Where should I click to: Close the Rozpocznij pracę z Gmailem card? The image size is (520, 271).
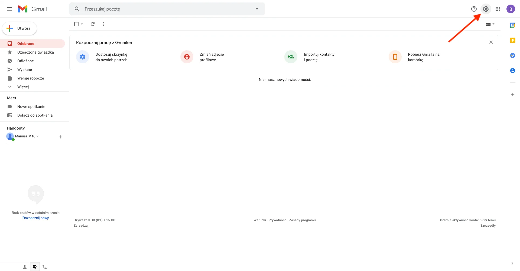491,42
